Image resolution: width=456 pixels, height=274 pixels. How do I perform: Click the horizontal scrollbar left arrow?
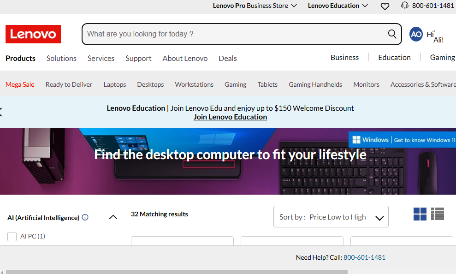click(x=2, y=272)
